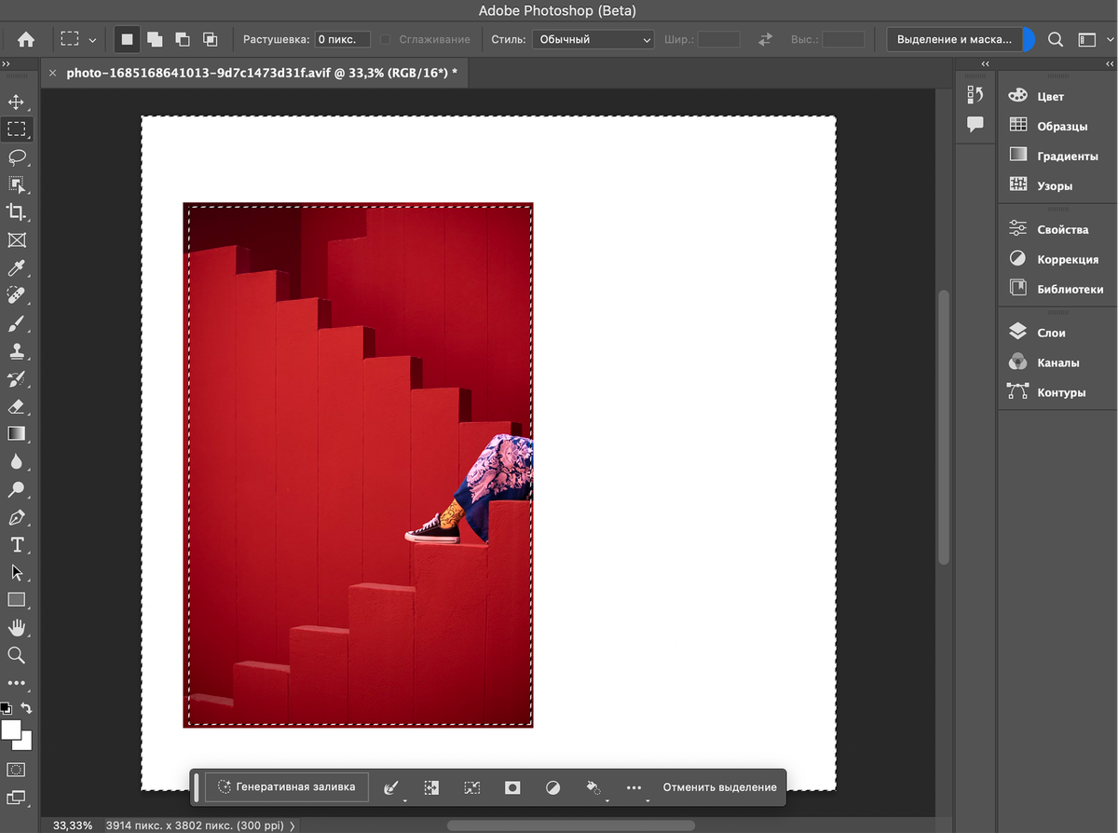Select the Rectangle shape tool

(16, 599)
